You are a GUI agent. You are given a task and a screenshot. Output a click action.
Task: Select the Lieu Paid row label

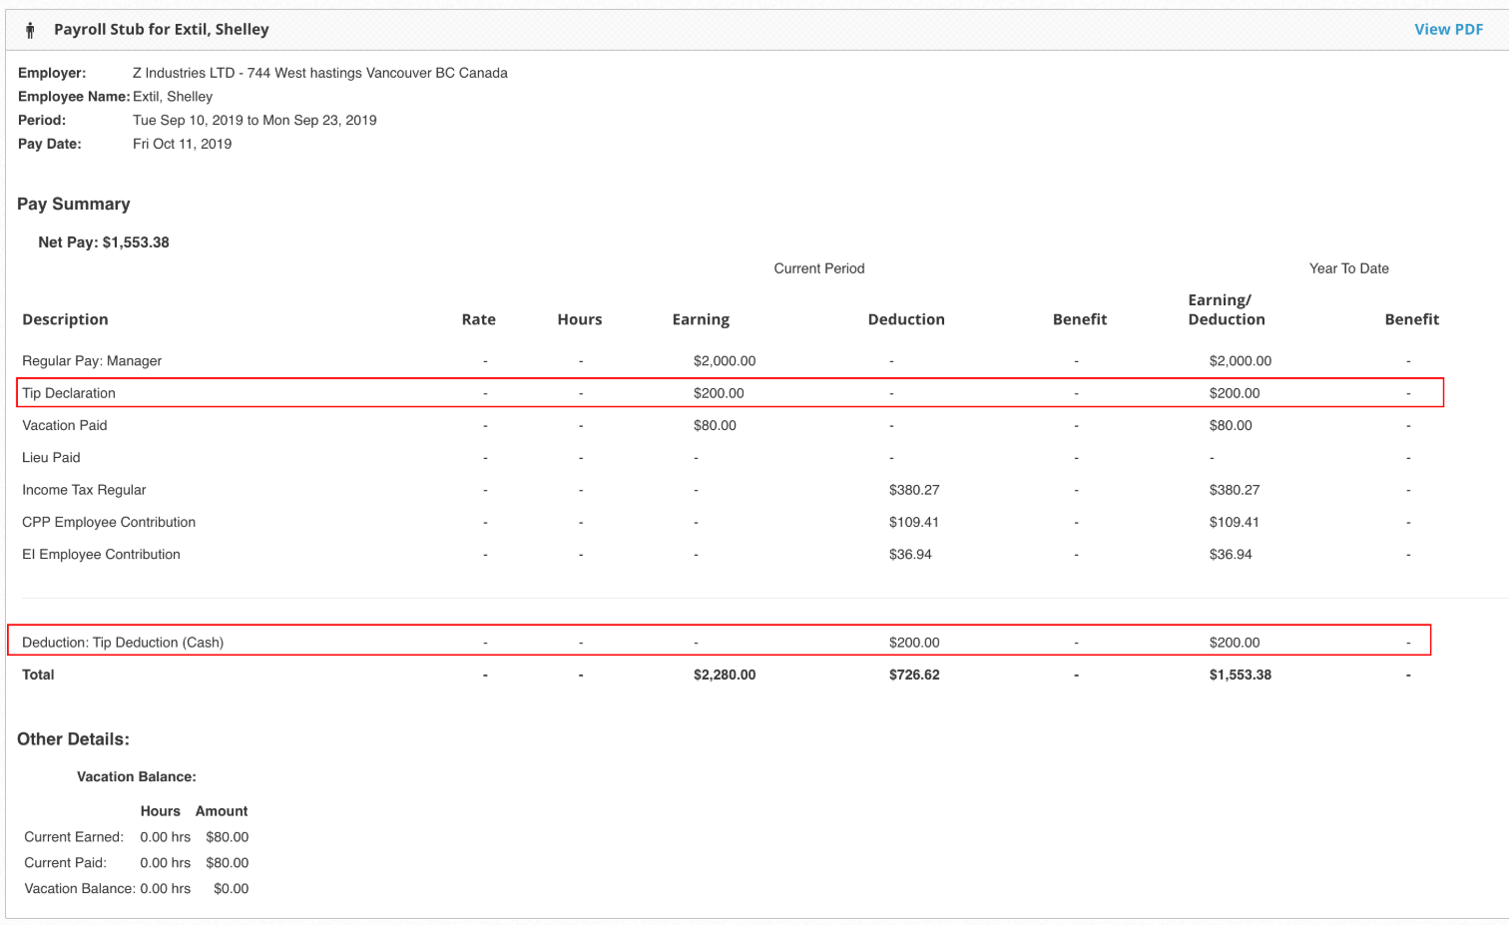tap(51, 457)
